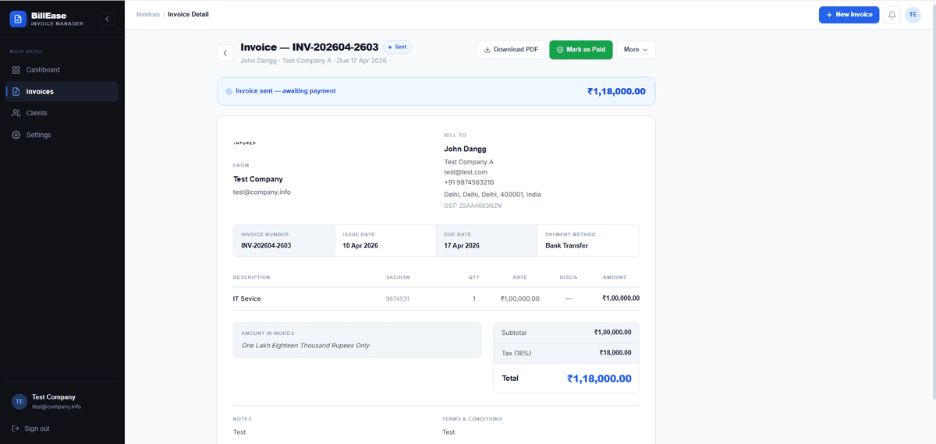Click the BillEase logo icon
This screenshot has height=444, width=936.
[x=18, y=19]
